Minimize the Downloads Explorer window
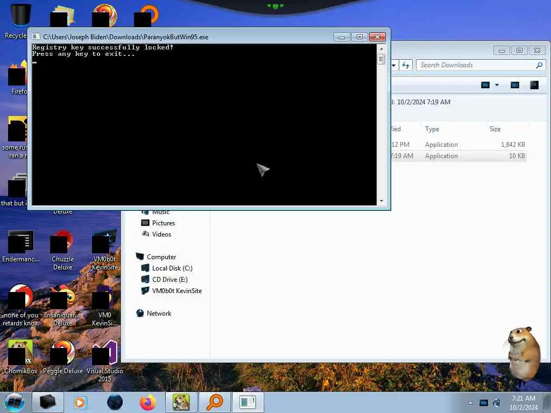Image resolution: width=551 pixels, height=413 pixels. (502, 50)
